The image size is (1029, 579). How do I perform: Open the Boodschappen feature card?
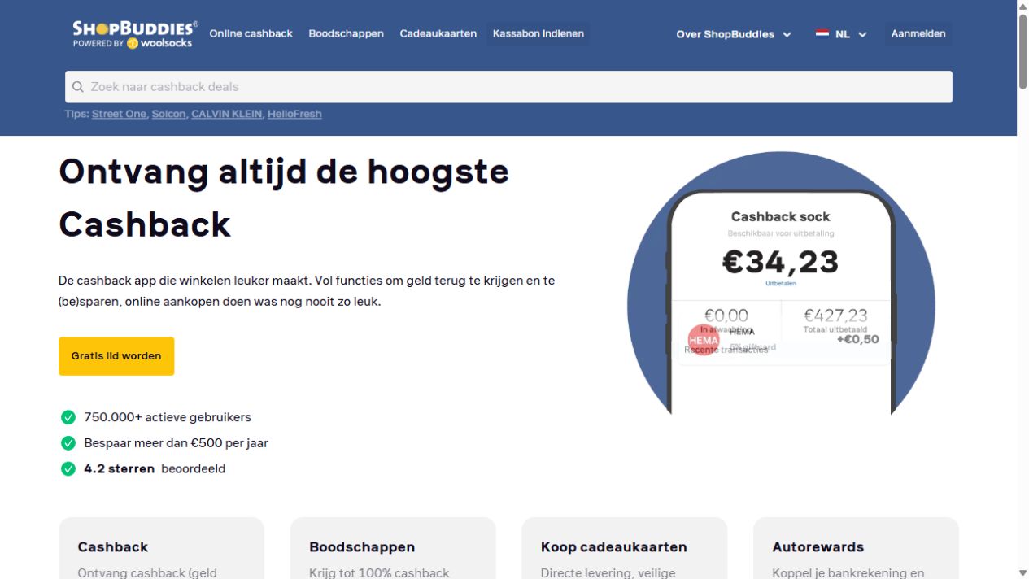click(x=393, y=548)
